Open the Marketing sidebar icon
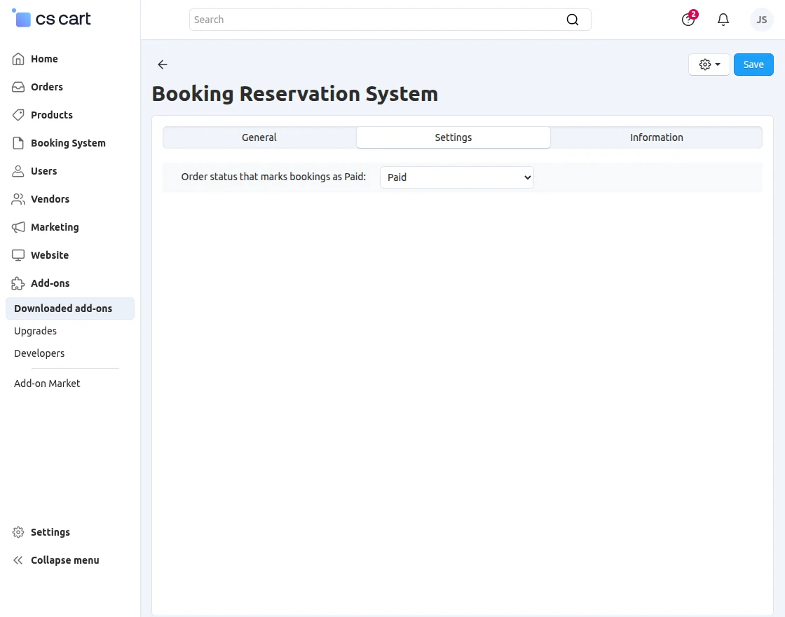The image size is (785, 617). [x=18, y=227]
